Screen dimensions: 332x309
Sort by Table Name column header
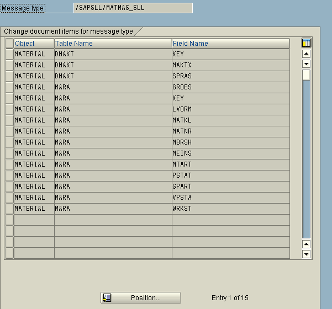[x=113, y=43]
